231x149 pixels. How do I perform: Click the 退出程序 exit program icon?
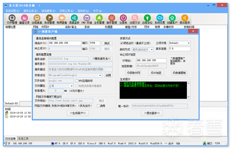click(185, 19)
